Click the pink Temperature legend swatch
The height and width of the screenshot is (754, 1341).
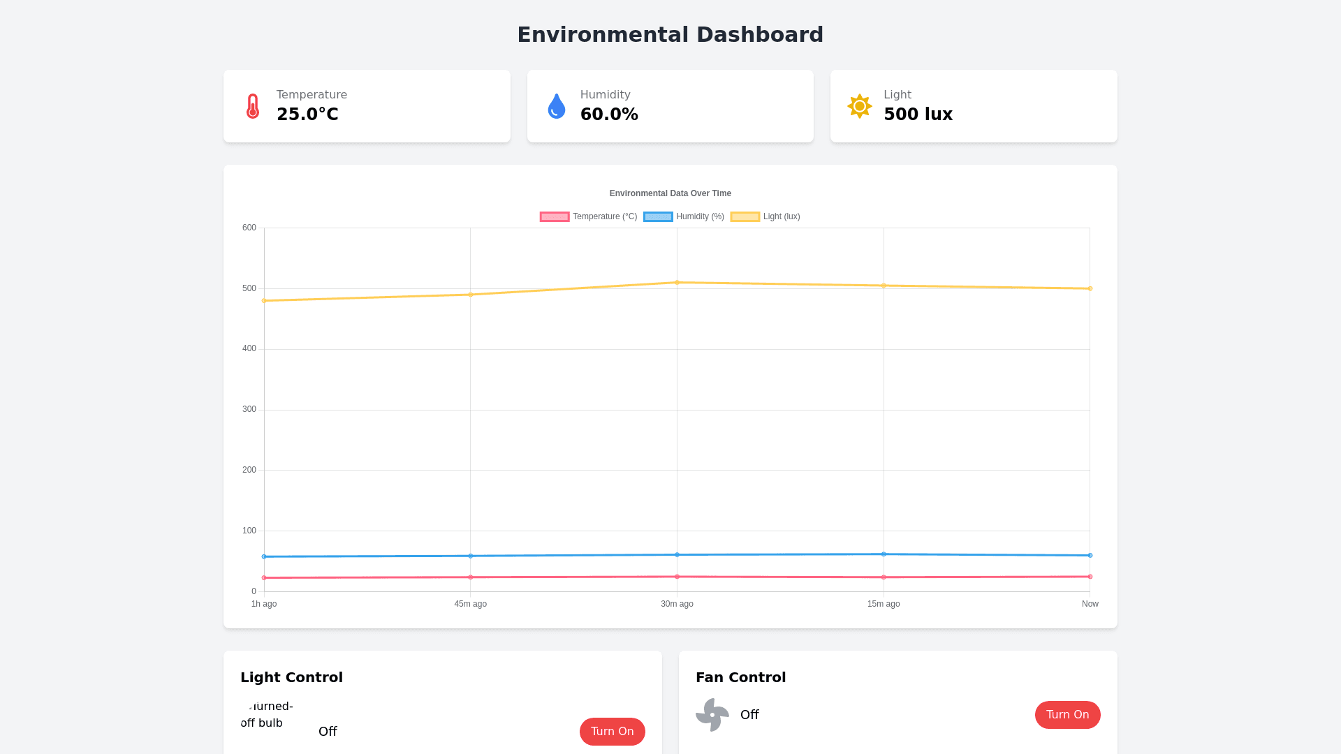point(555,217)
